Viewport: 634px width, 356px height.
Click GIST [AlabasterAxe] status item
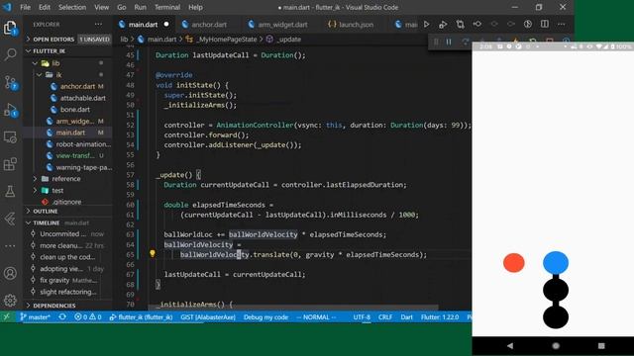point(208,317)
